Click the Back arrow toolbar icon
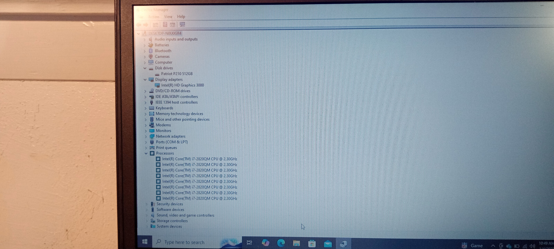Viewport: 554px width, 249px height. tap(139, 25)
